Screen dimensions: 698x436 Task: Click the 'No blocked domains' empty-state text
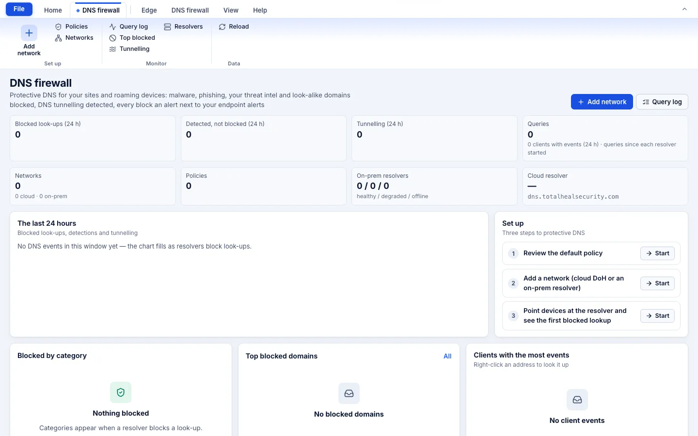349,414
